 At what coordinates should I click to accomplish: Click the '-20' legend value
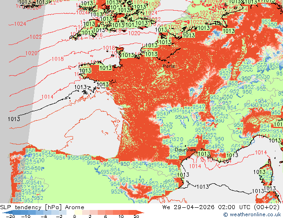(x=10, y=216)
